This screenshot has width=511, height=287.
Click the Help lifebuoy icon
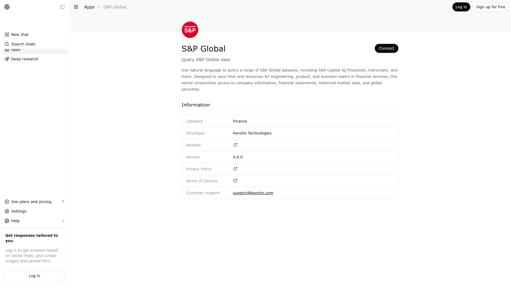[7, 221]
